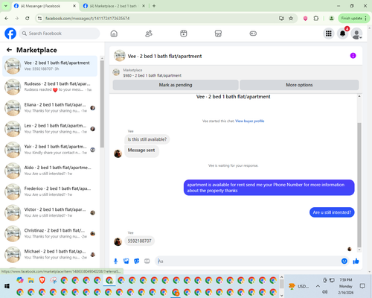Open the emoji picker smiley icon
Image resolution: width=372 pixels, height=298 pixels.
tap(344, 261)
